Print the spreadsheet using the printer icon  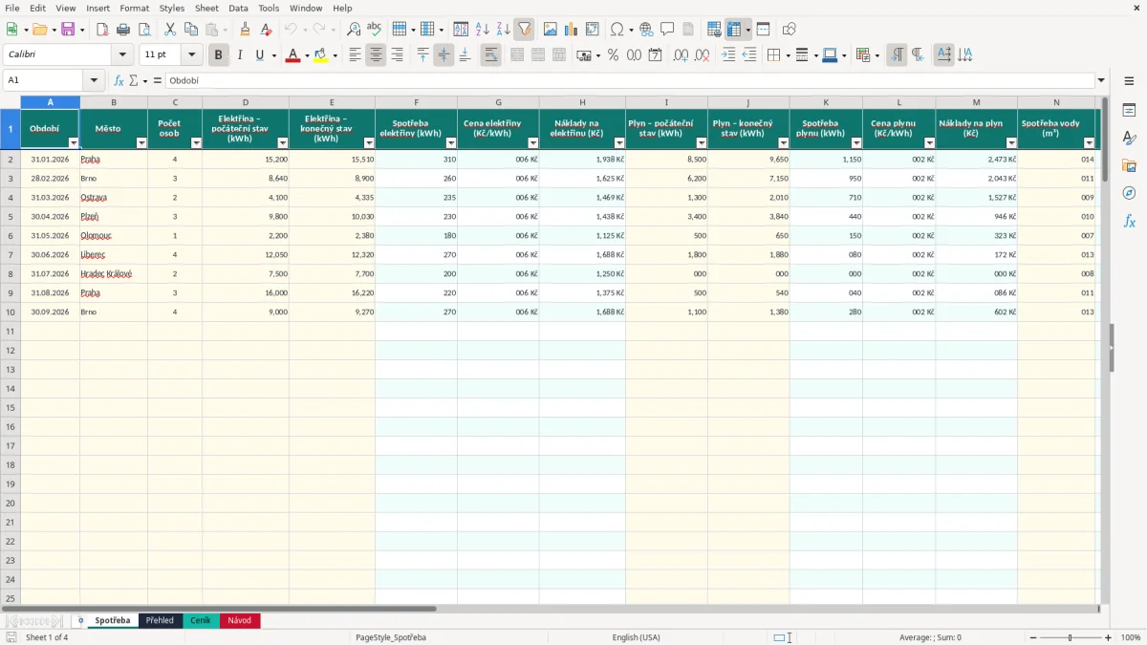123,30
